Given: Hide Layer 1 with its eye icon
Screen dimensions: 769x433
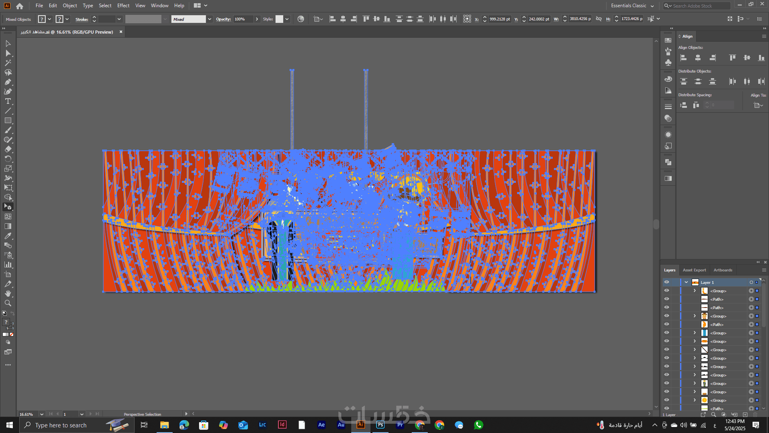Looking at the screenshot, I should 666,282.
